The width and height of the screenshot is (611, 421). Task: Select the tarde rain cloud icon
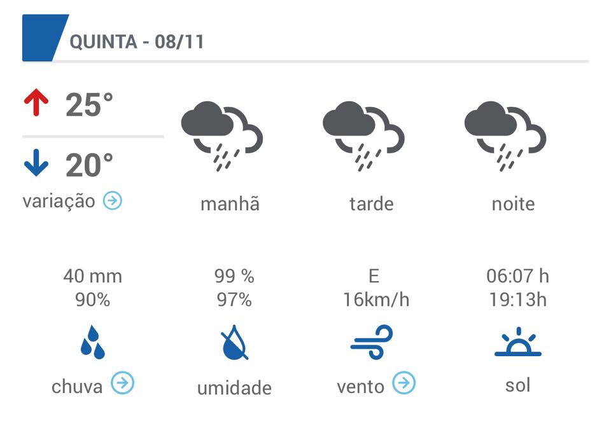point(363,136)
